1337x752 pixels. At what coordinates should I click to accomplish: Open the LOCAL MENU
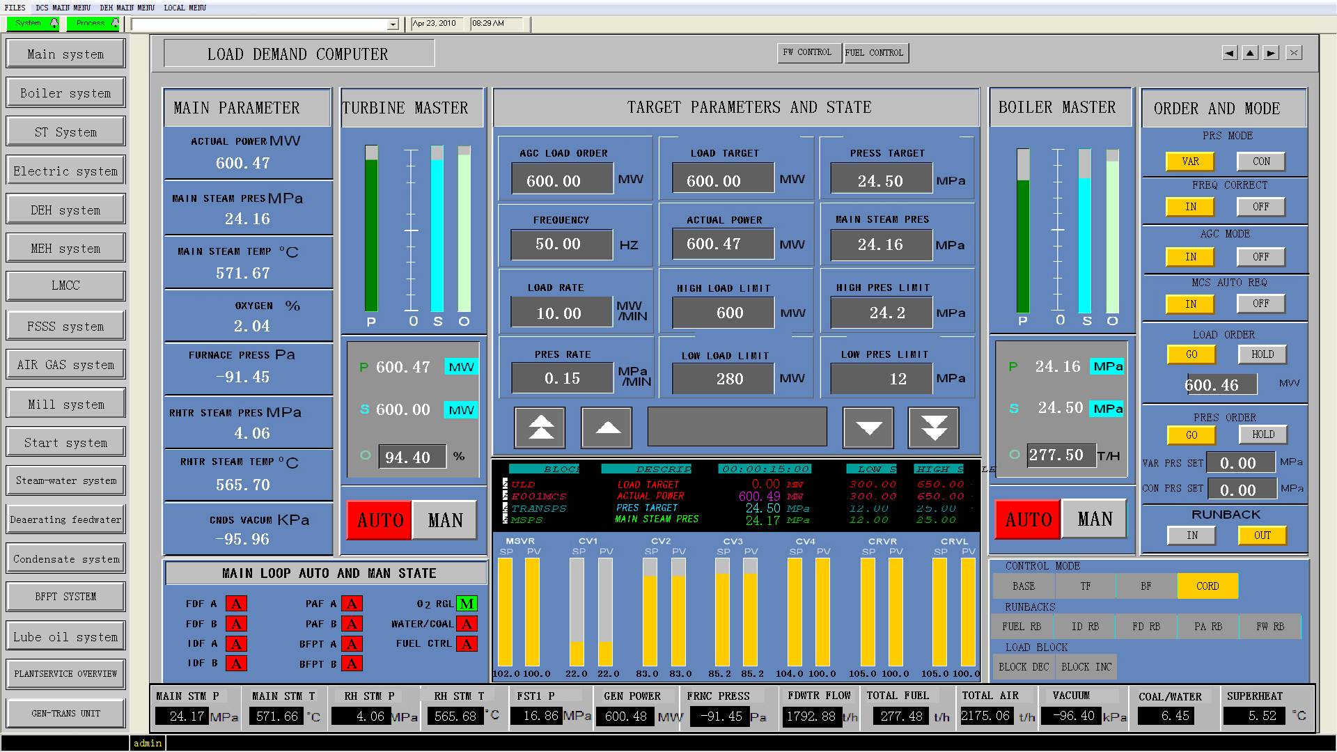coord(185,8)
